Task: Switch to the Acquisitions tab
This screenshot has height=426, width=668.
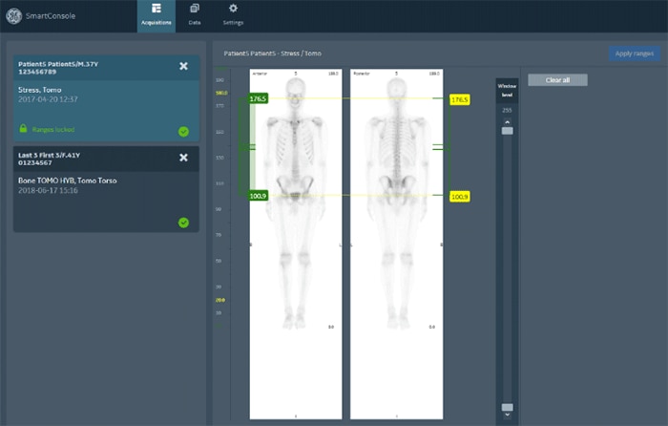Action: tap(156, 14)
